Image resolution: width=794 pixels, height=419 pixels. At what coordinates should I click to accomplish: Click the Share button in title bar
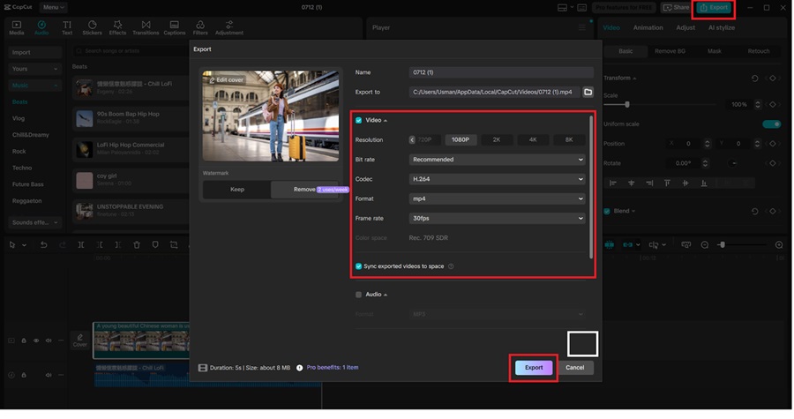click(x=676, y=7)
